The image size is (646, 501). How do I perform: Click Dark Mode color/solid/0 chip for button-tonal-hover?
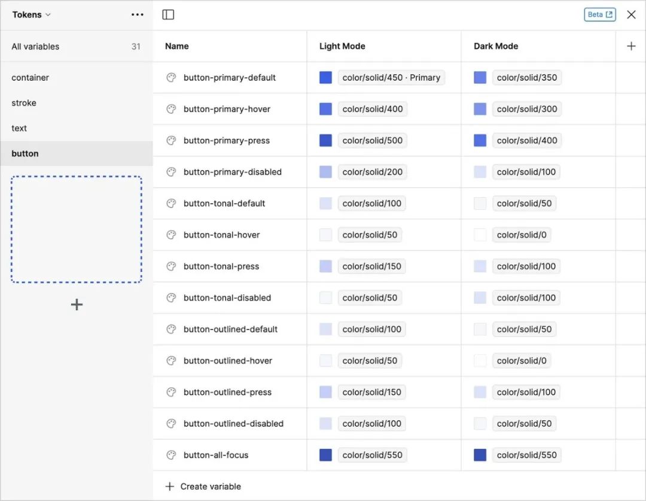tap(521, 235)
